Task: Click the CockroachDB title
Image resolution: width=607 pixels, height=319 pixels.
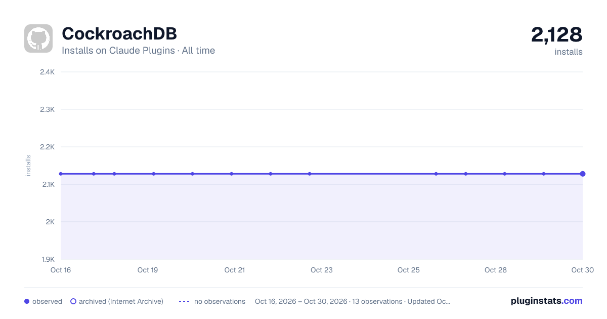Action: click(119, 33)
